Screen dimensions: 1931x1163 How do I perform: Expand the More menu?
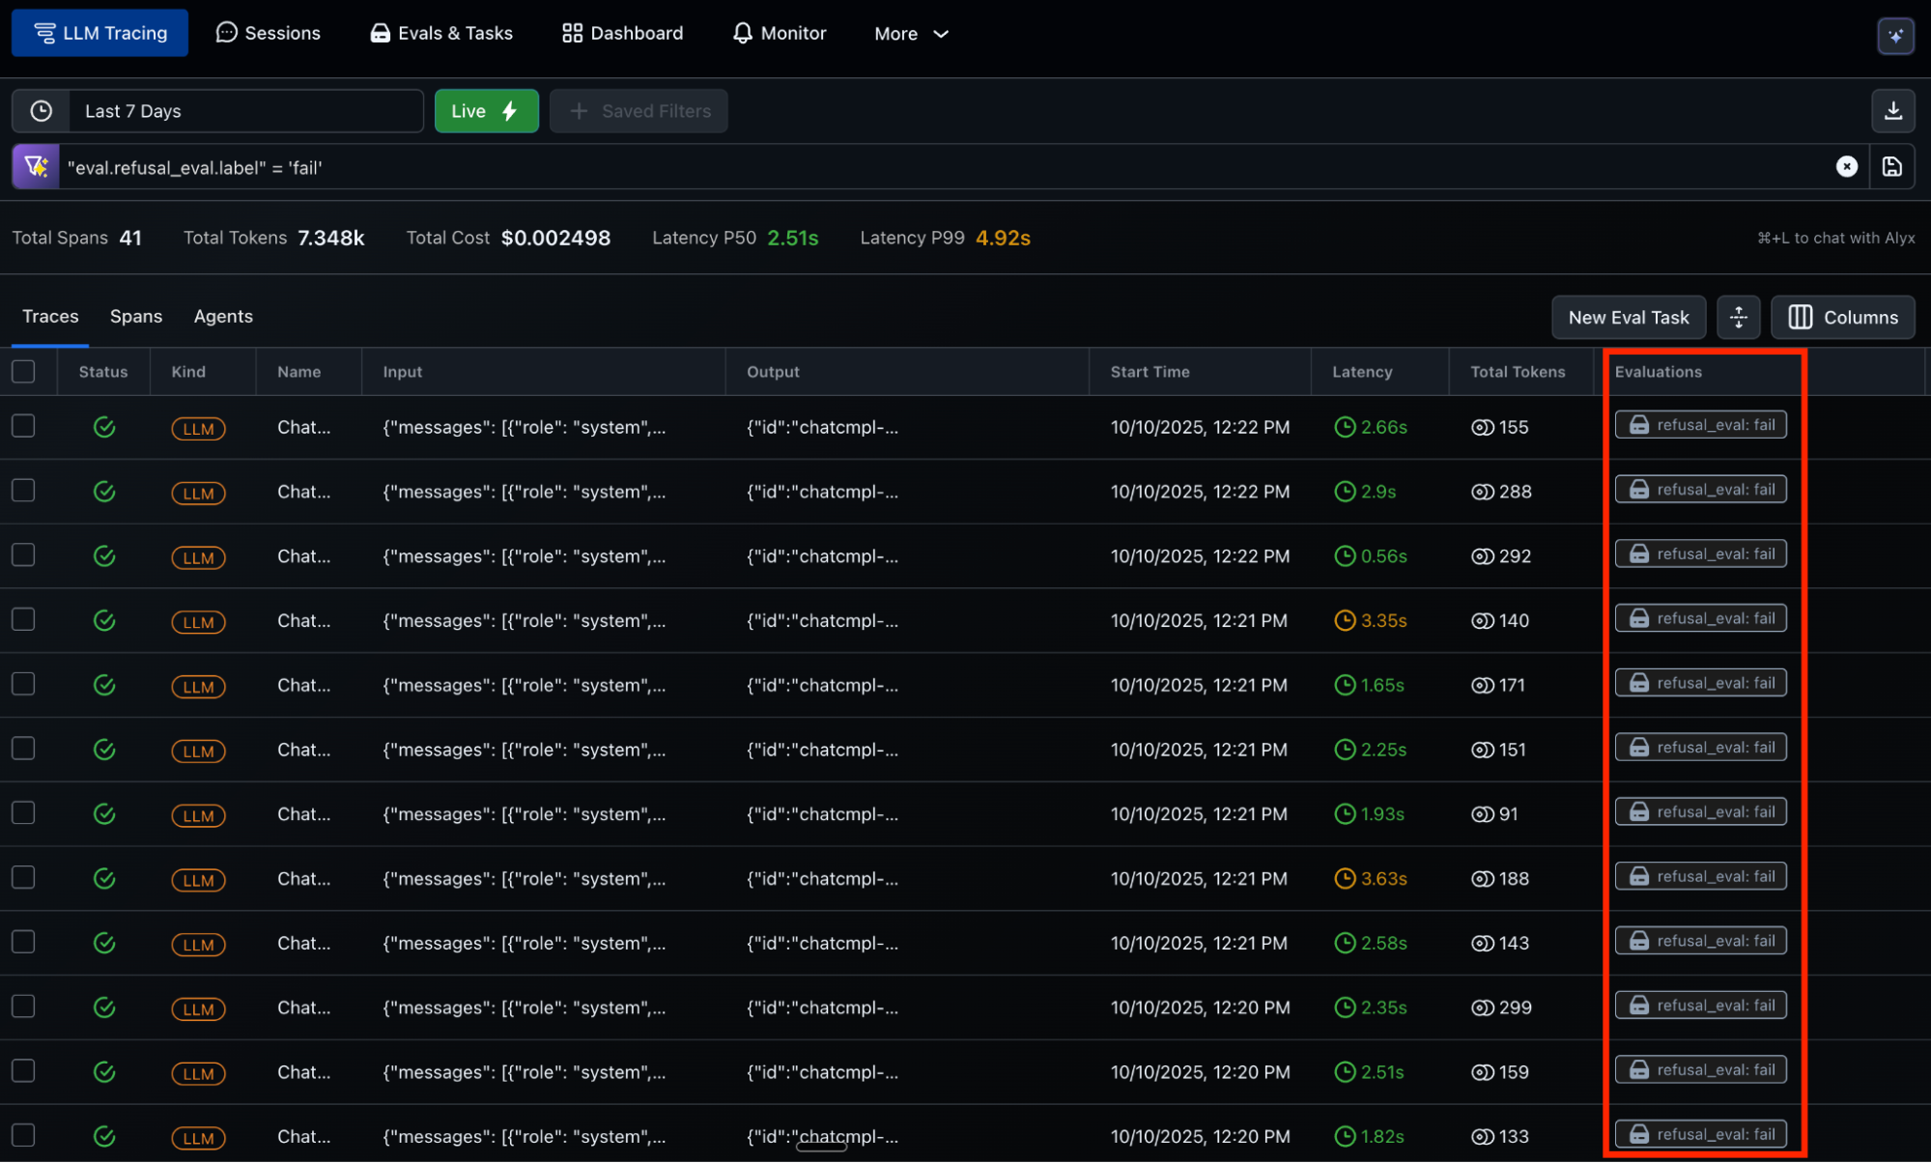pyautogui.click(x=910, y=34)
